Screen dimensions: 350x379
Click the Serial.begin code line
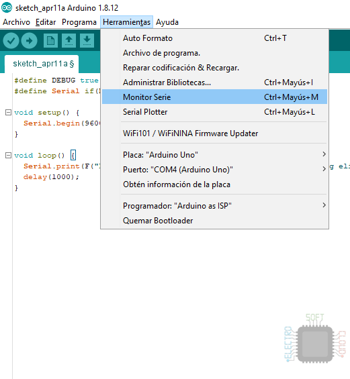[x=62, y=123]
